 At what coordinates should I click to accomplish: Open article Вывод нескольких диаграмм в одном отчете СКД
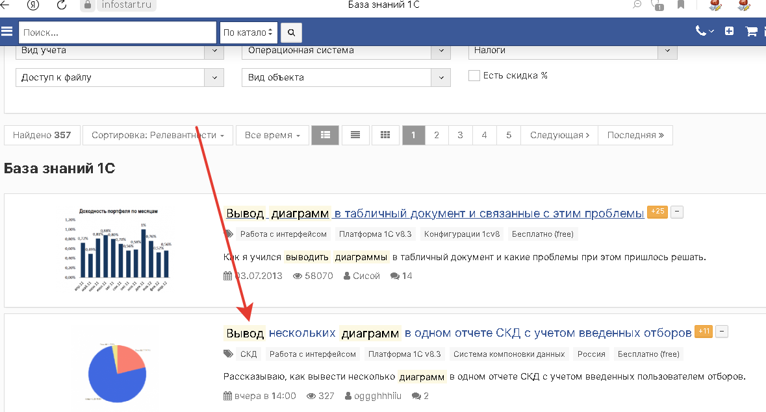[x=458, y=333]
